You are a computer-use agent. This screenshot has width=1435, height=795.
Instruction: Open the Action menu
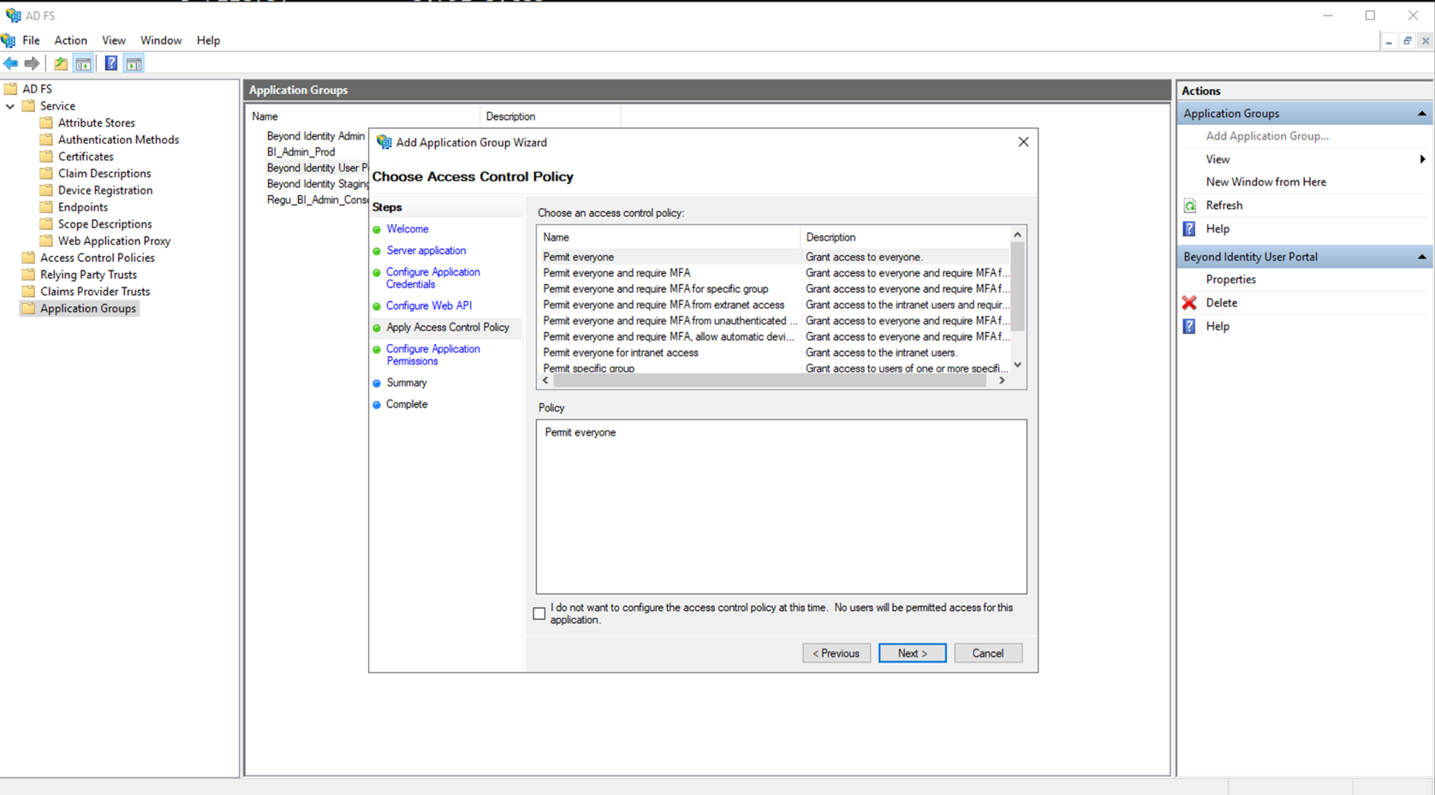(70, 40)
